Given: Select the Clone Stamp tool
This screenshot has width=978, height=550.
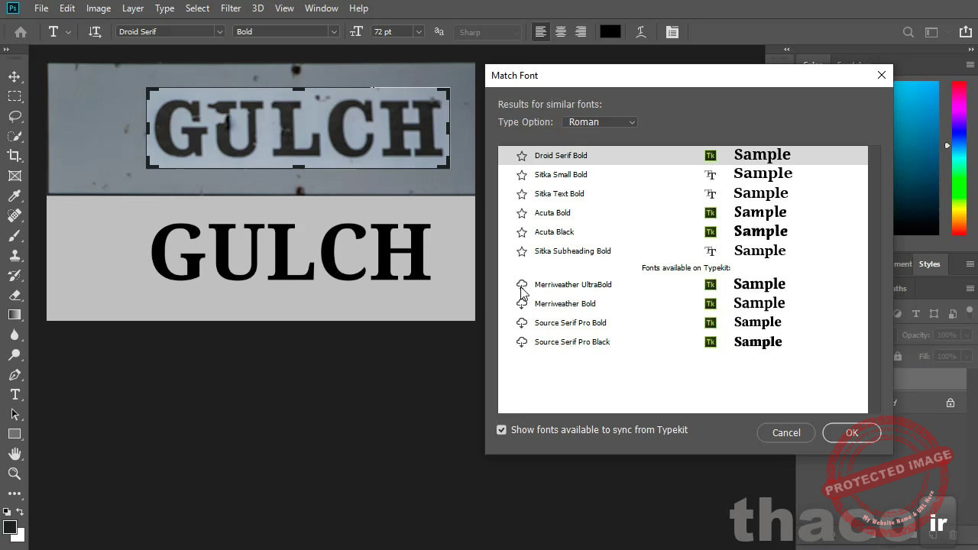Looking at the screenshot, I should pyautogui.click(x=15, y=255).
